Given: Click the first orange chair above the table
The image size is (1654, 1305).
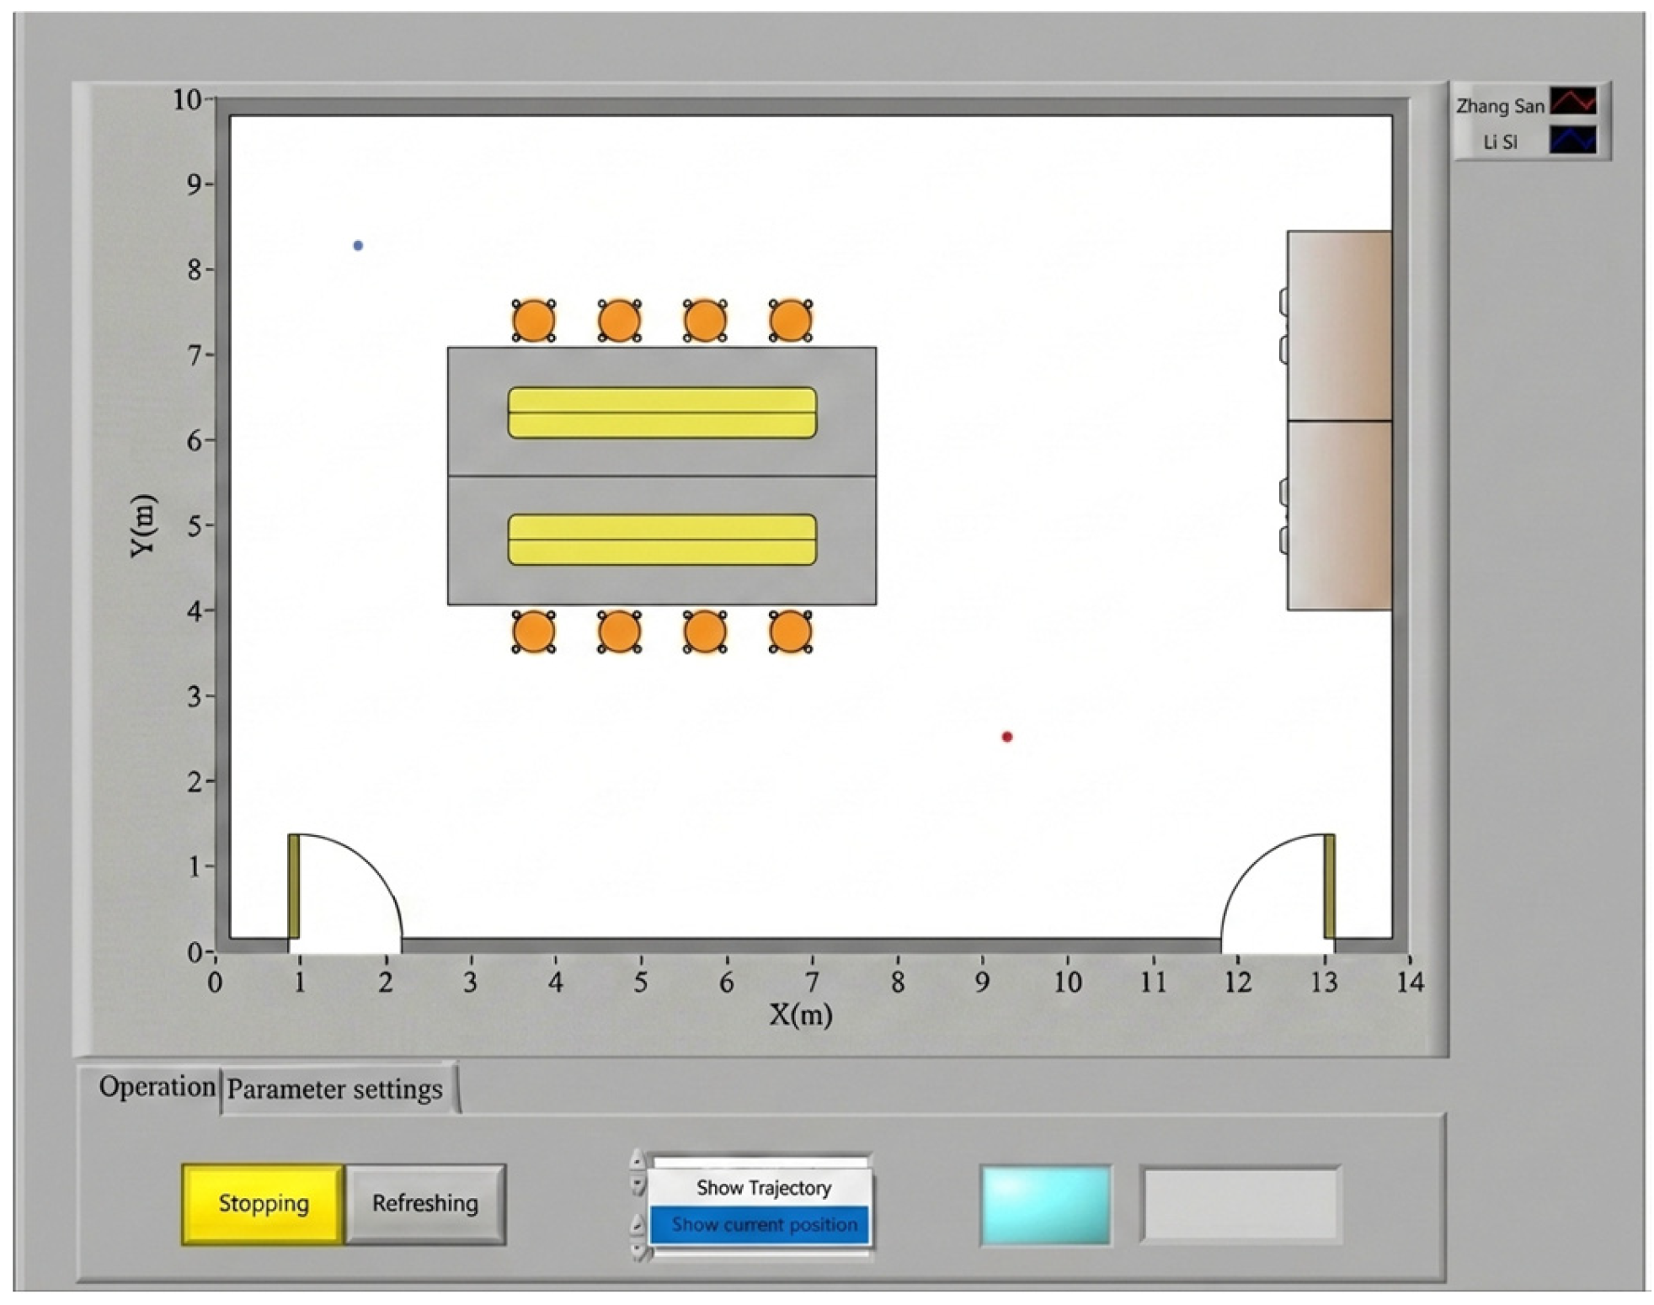Looking at the screenshot, I should pyautogui.click(x=533, y=321).
